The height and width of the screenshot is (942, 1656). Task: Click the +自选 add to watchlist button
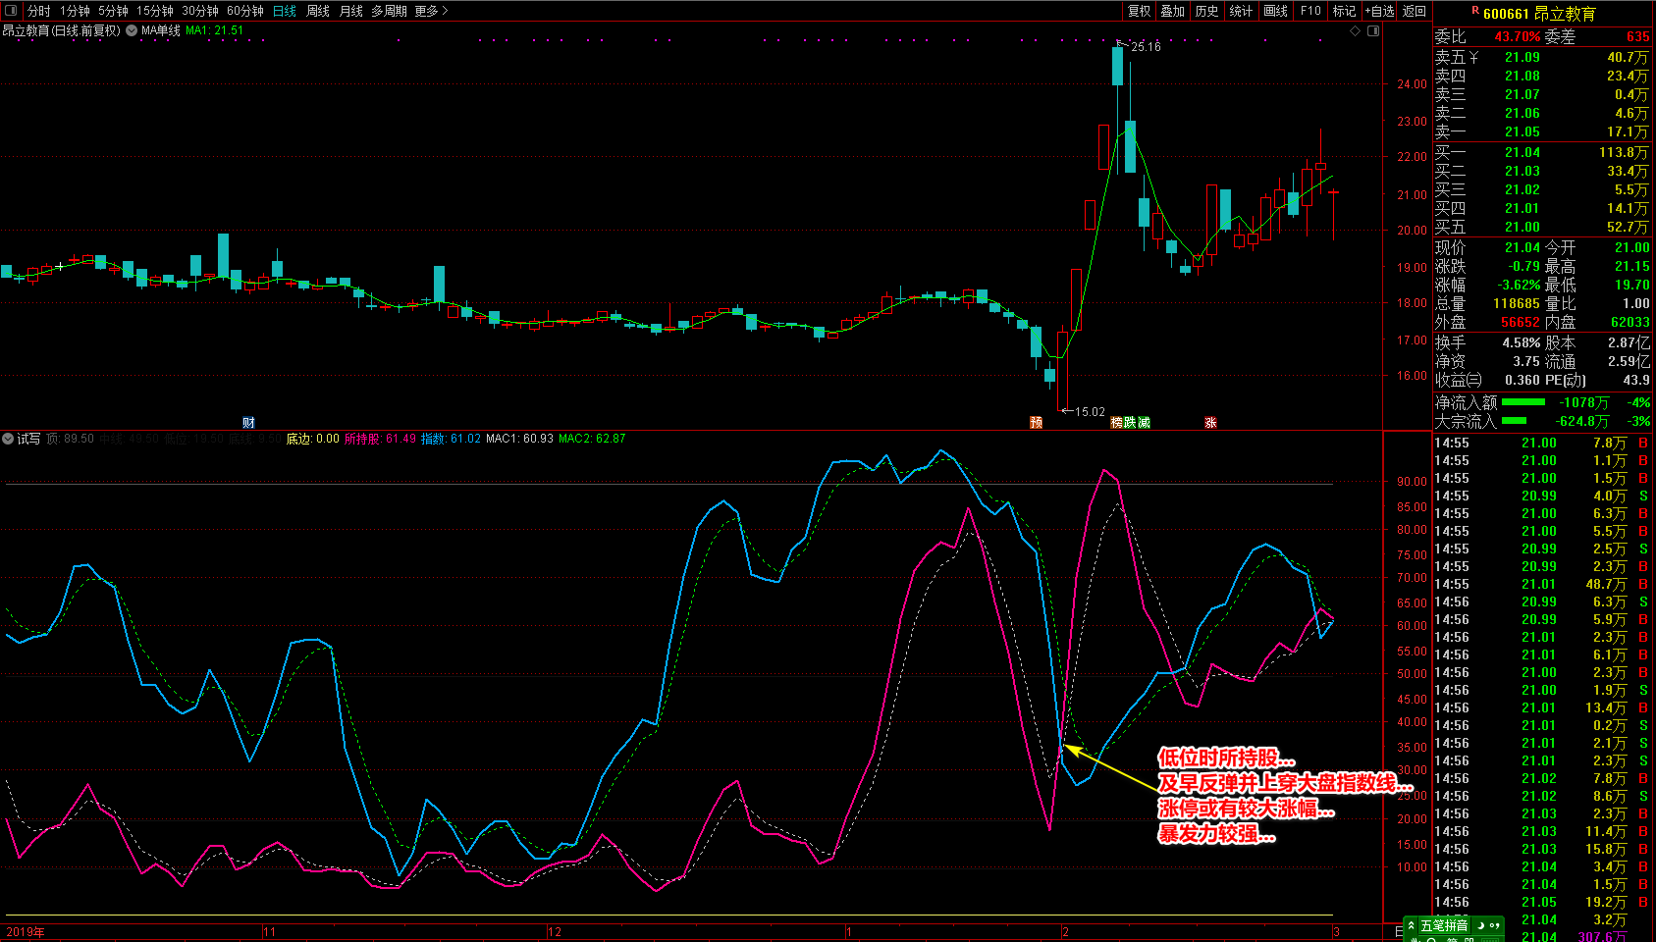click(x=1379, y=11)
